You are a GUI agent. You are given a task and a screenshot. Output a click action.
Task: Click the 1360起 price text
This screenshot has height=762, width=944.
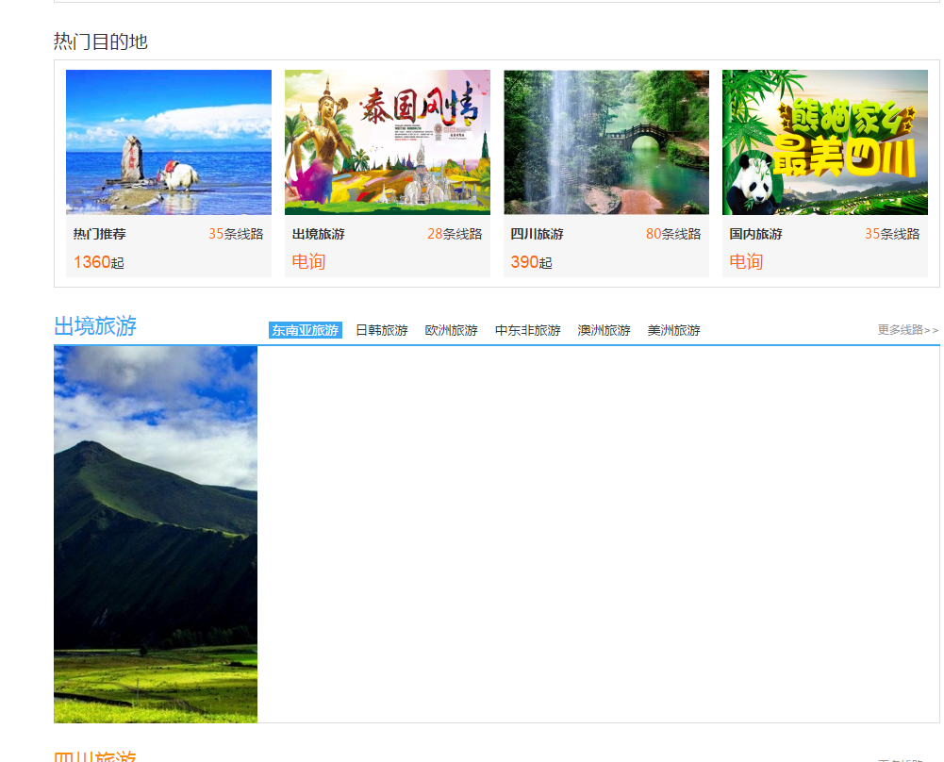pos(99,262)
